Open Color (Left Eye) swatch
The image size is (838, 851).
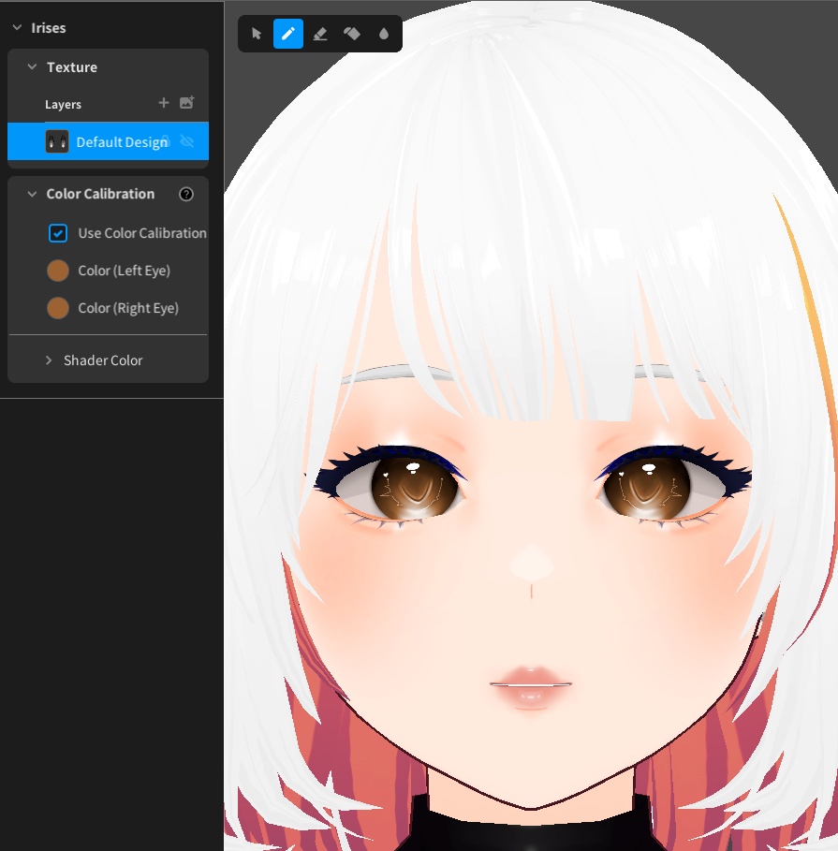(58, 271)
